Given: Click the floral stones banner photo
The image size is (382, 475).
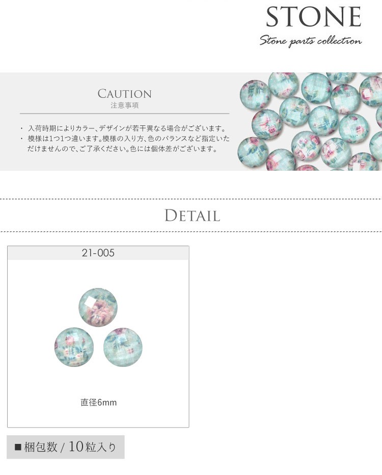Looking at the screenshot, I should pyautogui.click(x=310, y=121).
